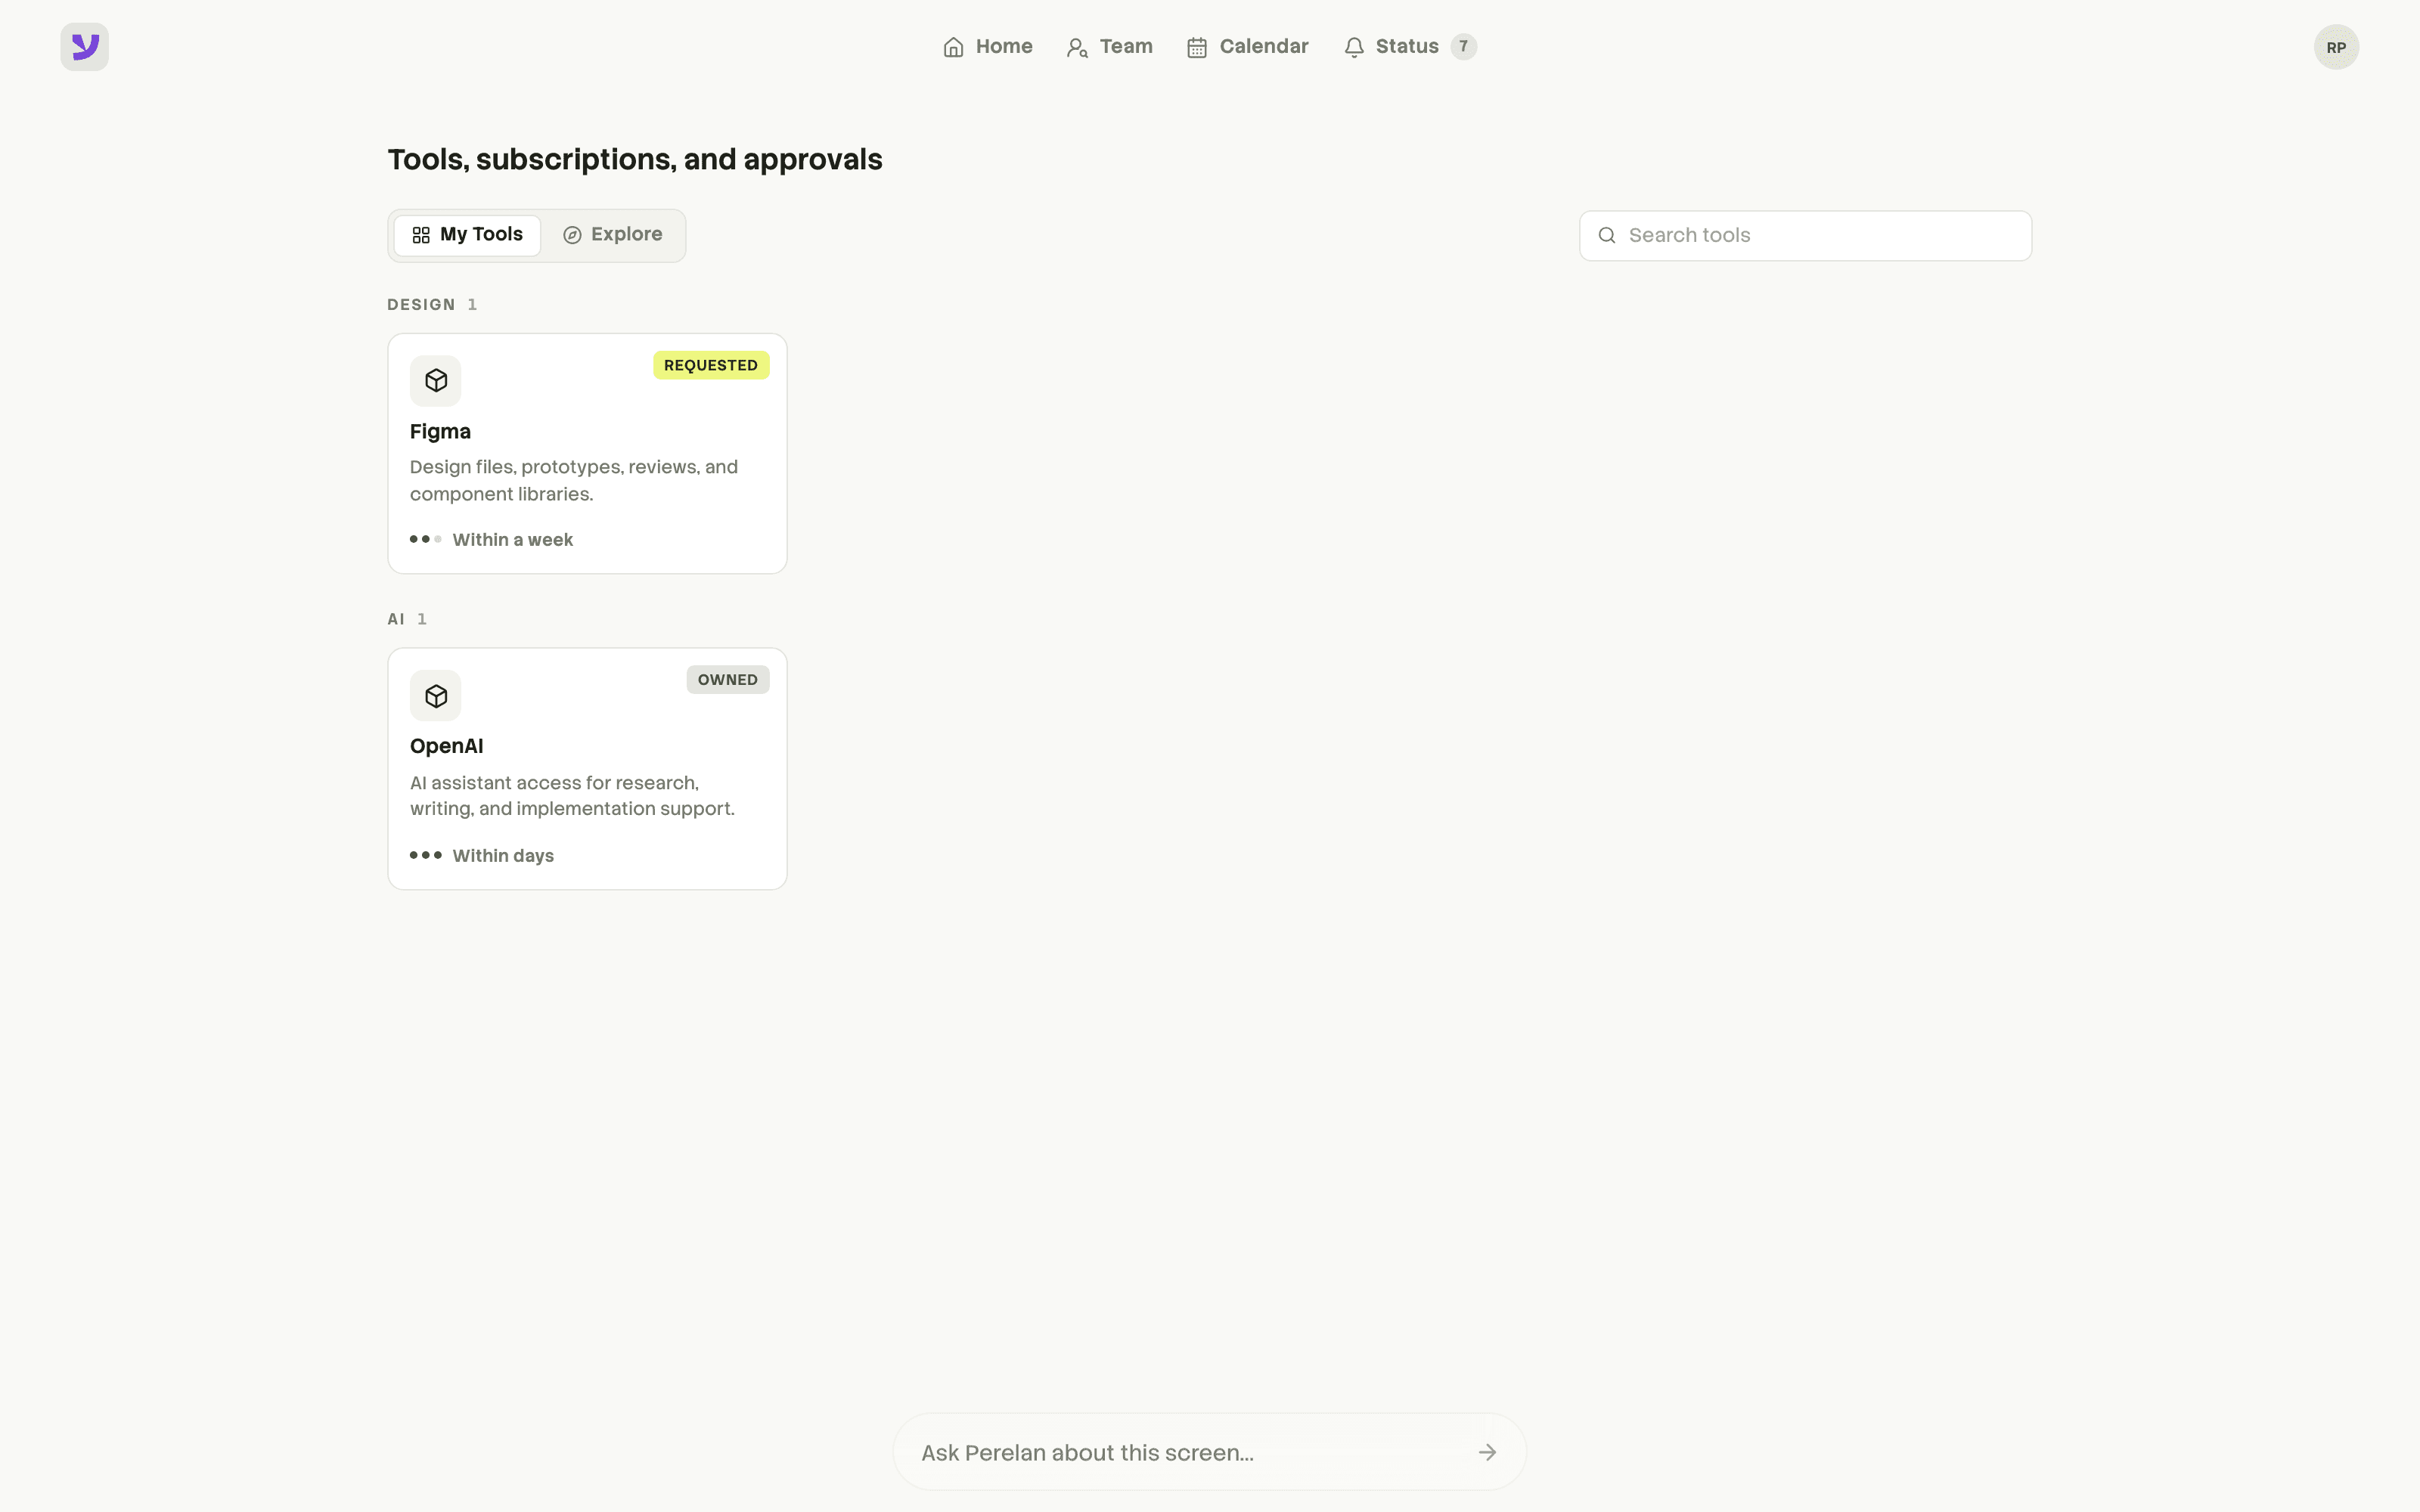Screen dimensions: 2420x1512
Task: Select the My Tools tab
Action: pos(467,235)
